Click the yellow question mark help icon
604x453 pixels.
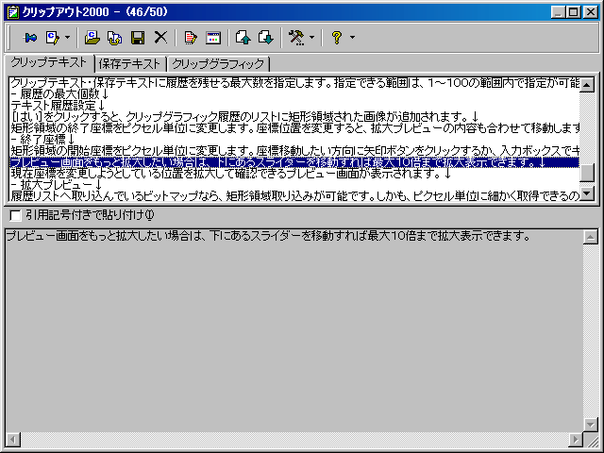(x=337, y=38)
